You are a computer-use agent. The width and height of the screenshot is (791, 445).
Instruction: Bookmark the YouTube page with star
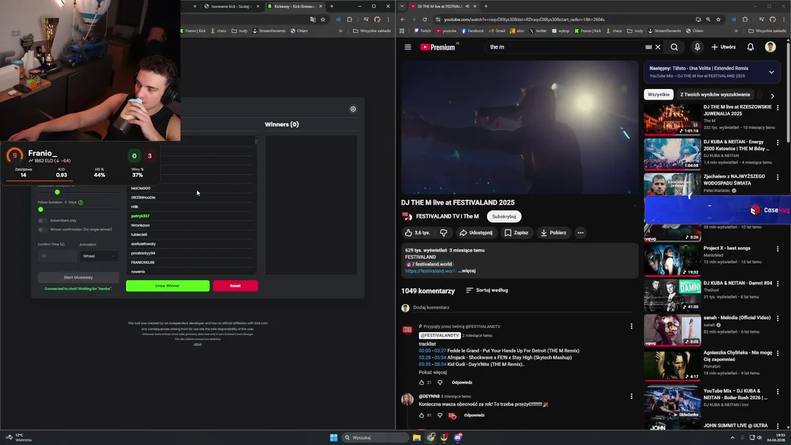(x=718, y=19)
